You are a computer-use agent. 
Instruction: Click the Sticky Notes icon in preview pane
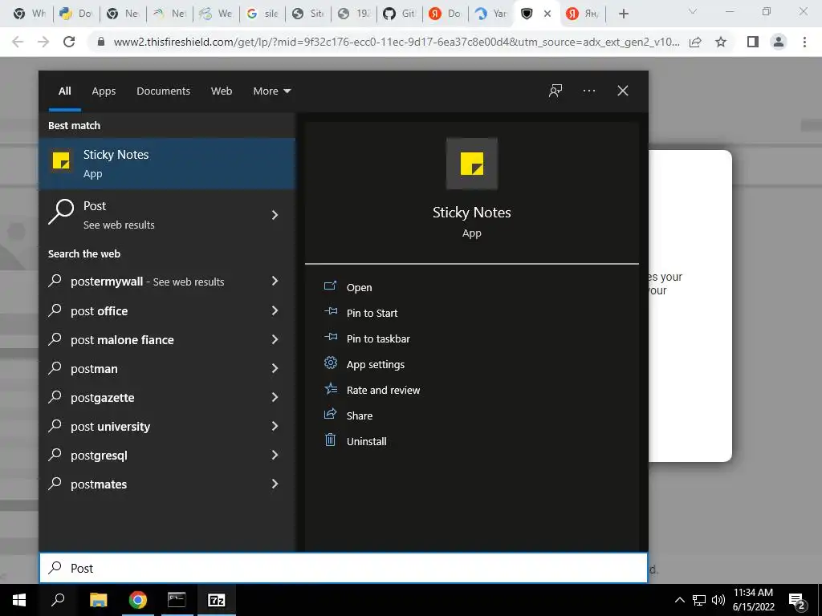pyautogui.click(x=471, y=164)
